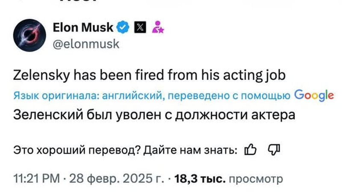Click the black X affiliation badge
This screenshot has height=195, width=342.
pos(140,28)
